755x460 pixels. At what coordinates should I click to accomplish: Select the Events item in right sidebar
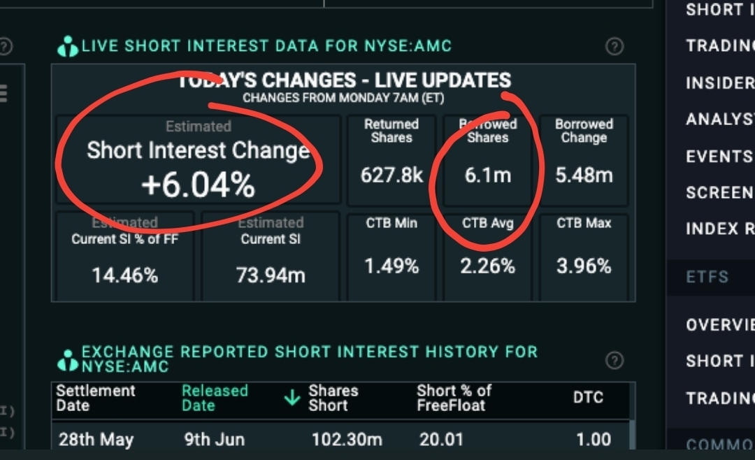tap(719, 156)
